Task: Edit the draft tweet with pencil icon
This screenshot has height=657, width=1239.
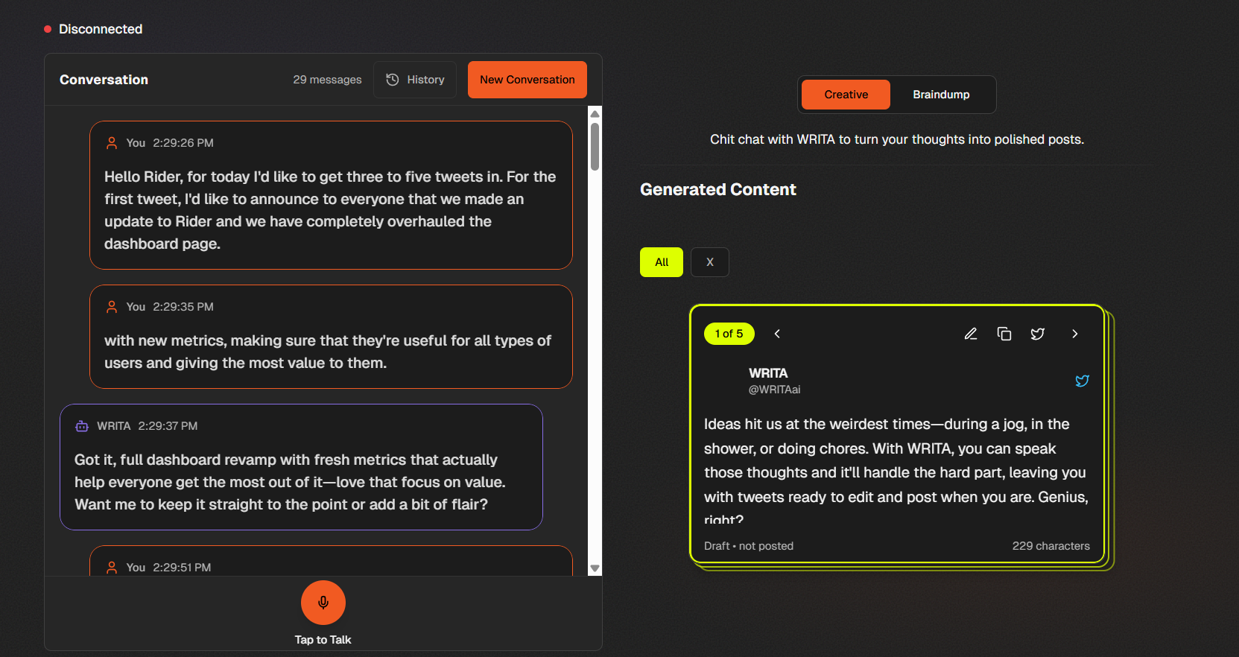Action: pyautogui.click(x=971, y=334)
